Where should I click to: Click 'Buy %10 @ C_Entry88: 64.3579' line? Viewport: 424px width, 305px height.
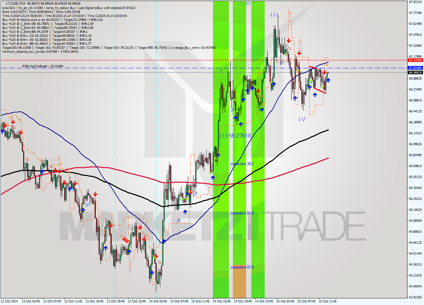click(45, 31)
